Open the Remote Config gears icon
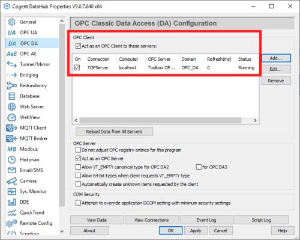 point(11,223)
